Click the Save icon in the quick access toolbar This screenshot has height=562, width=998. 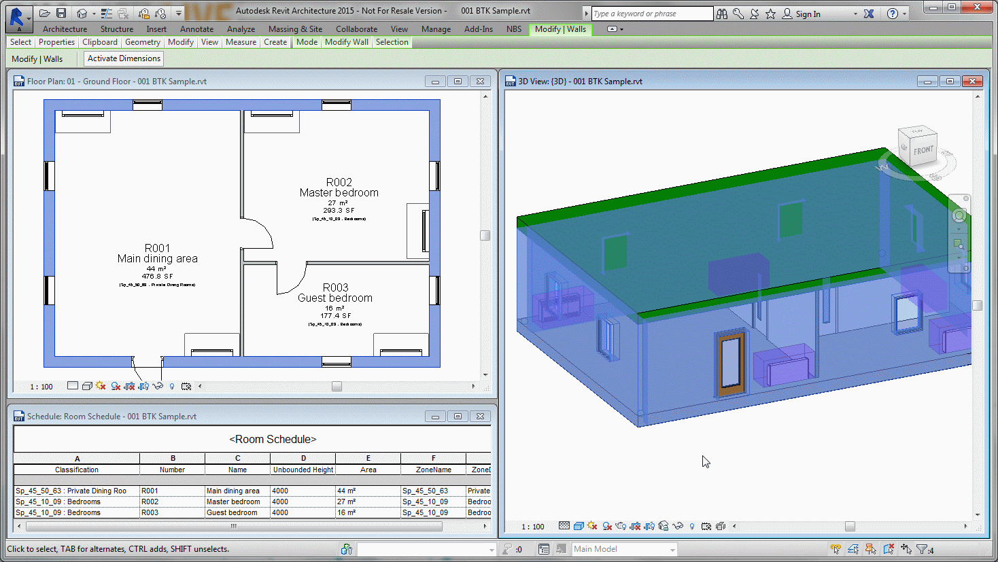click(61, 14)
